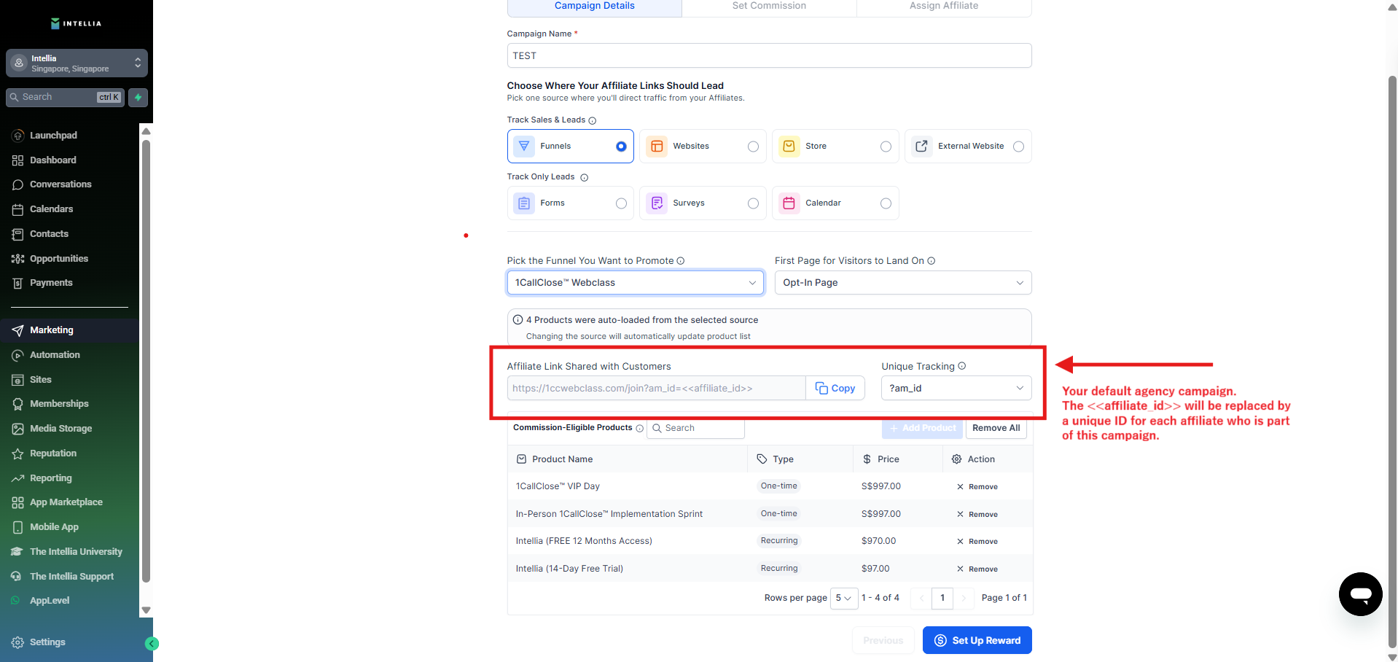This screenshot has height=662, width=1398.
Task: Expand the 1CallClose Webclass funnel dropdown
Action: (635, 283)
